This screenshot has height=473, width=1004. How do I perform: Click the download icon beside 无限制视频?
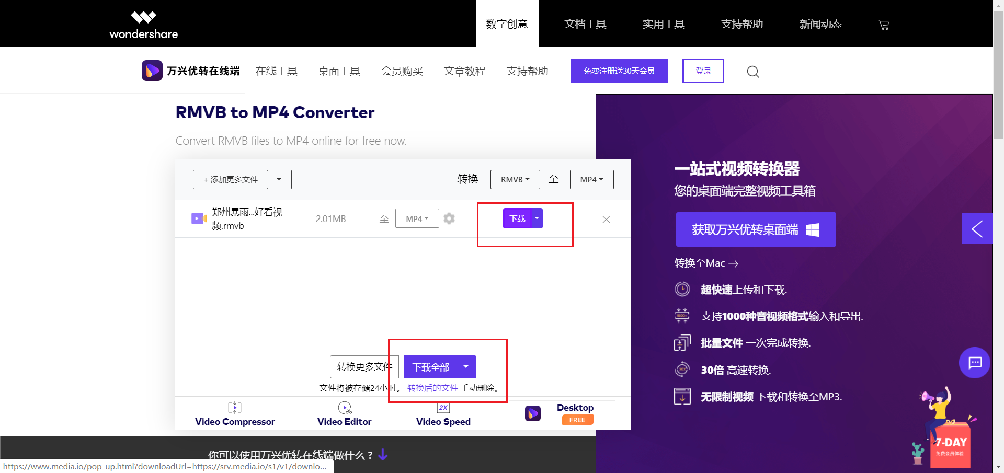[682, 397]
